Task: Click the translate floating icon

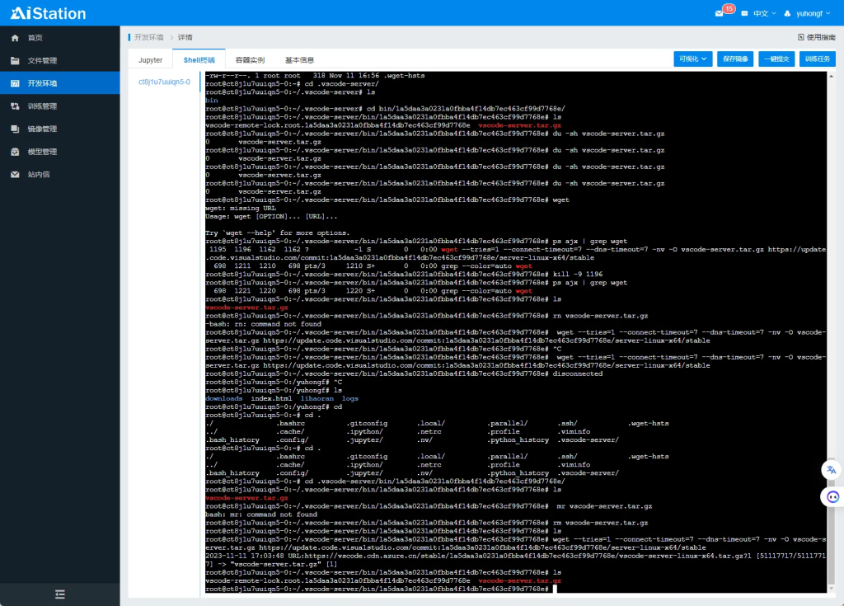Action: [x=832, y=469]
